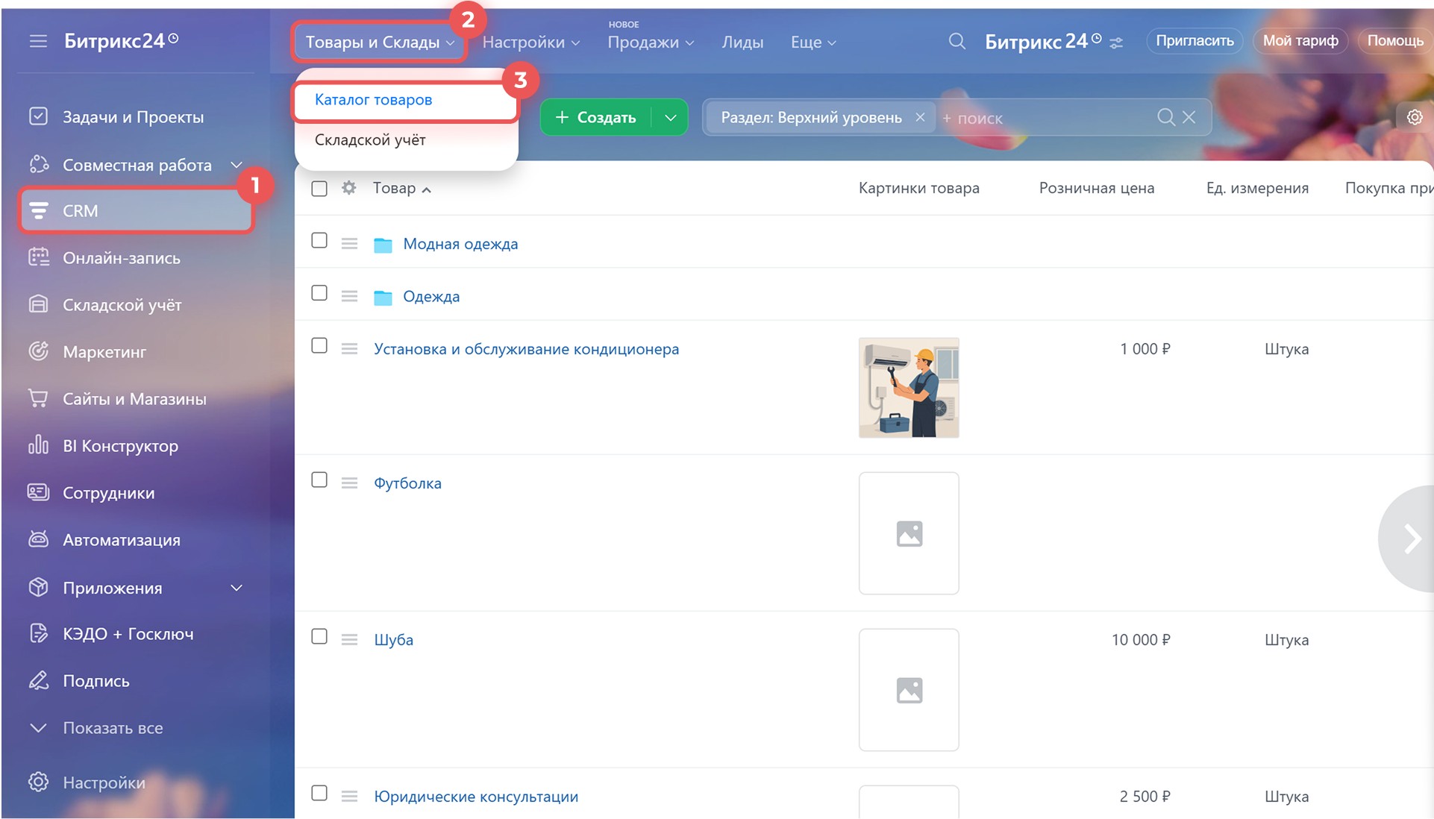Image resolution: width=1434 pixels, height=819 pixels.
Task: Click the Маркетинг sidebar icon
Action: pos(38,351)
